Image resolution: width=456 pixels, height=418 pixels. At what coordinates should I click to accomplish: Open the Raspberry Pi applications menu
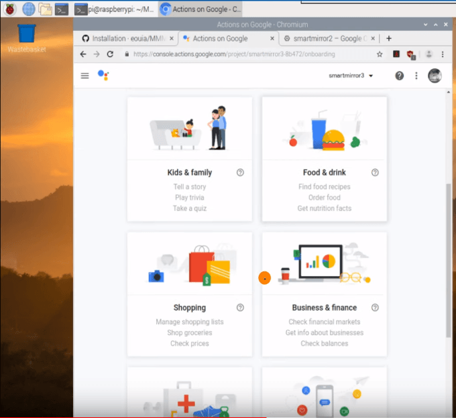click(10, 9)
